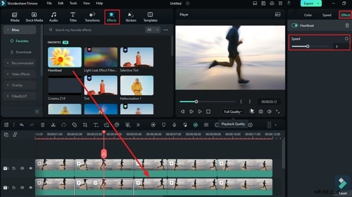Enter fullscreen player view
This screenshot has width=352, height=197.
click(x=278, y=112)
